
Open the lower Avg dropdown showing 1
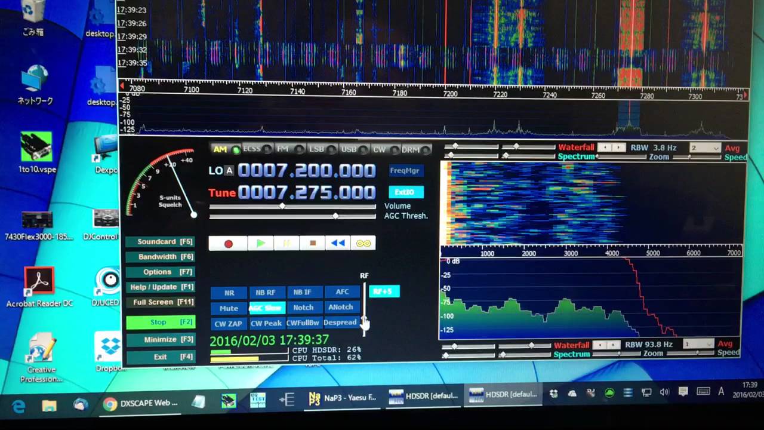point(698,344)
